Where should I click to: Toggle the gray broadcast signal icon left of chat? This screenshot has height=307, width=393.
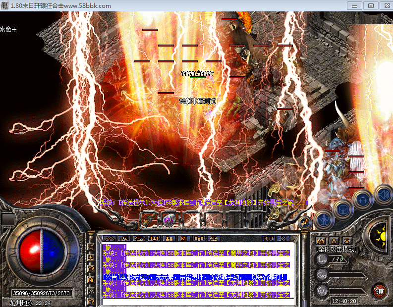point(91,291)
